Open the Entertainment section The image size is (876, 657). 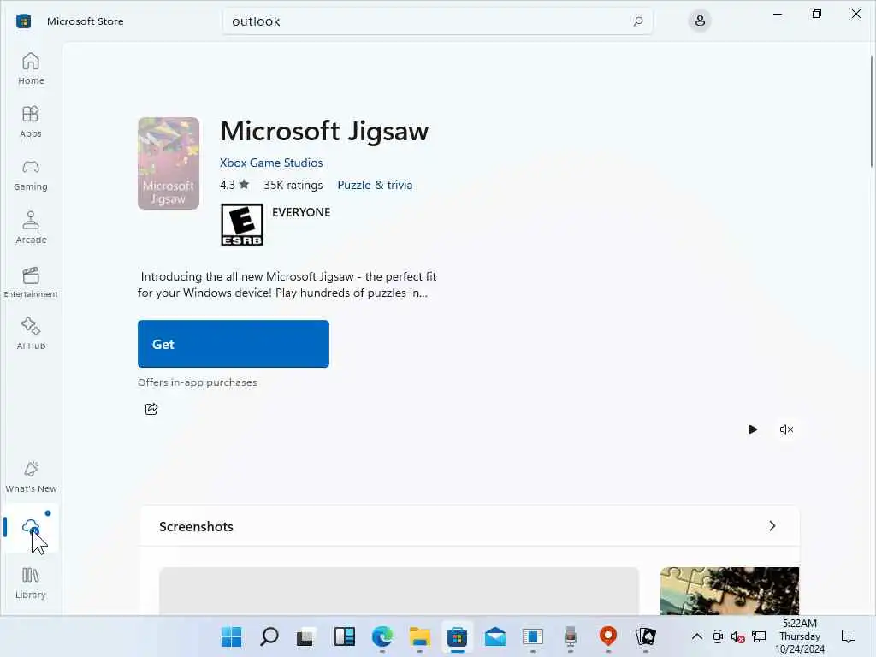click(31, 281)
